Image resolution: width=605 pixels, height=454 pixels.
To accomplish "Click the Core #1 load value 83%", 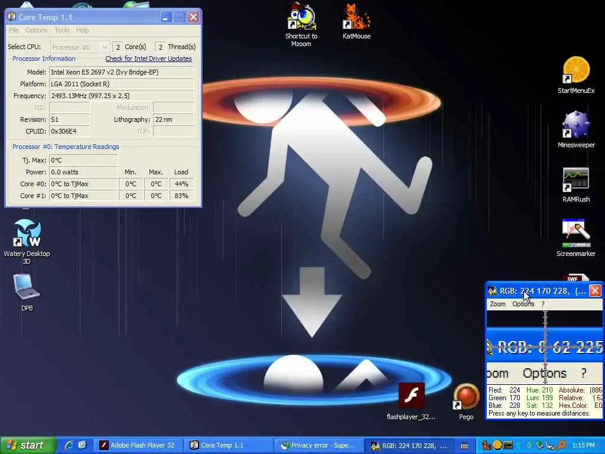I will 181,196.
